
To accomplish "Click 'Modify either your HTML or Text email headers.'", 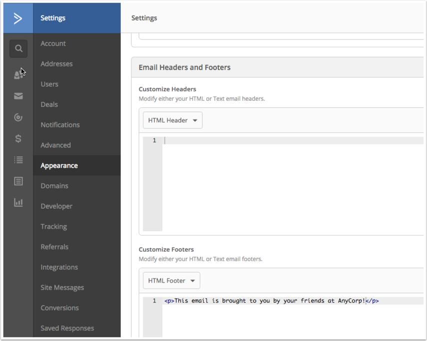I will tap(202, 98).
